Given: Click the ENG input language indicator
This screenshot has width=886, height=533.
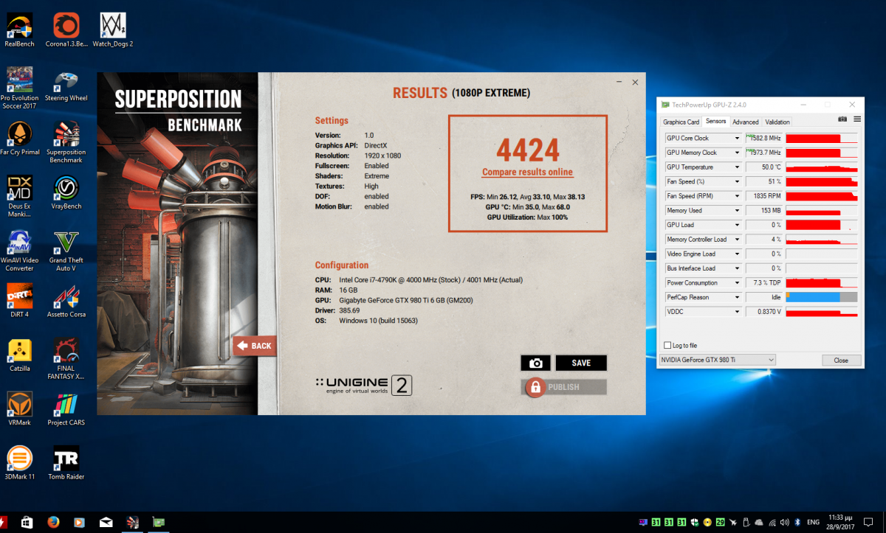Looking at the screenshot, I should [814, 522].
